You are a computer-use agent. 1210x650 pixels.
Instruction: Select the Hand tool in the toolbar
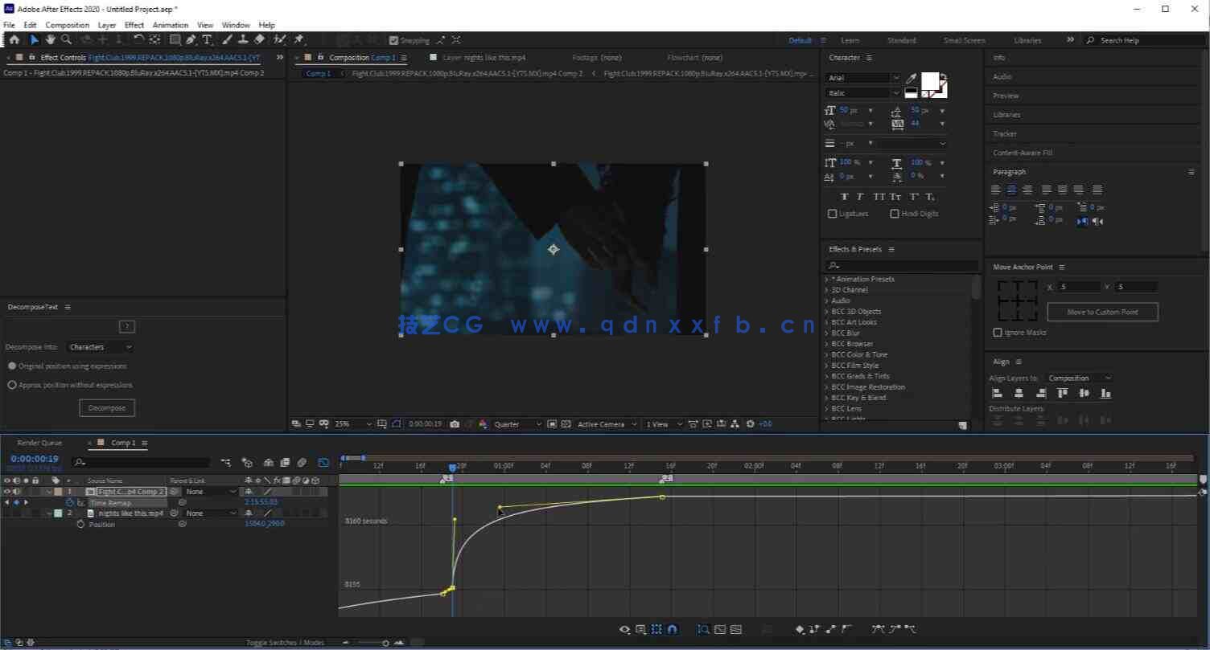[50, 39]
